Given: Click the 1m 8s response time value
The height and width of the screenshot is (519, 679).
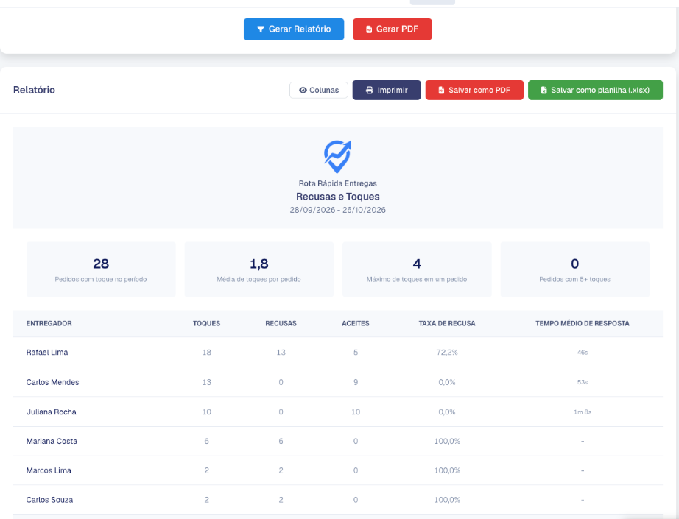Looking at the screenshot, I should pyautogui.click(x=583, y=412).
